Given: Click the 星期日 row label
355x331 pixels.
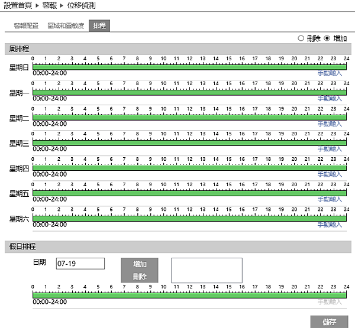Looking at the screenshot, I should (19, 67).
